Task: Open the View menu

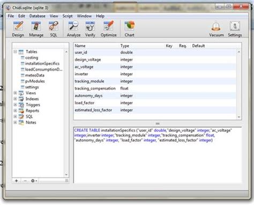Action: (x=54, y=16)
